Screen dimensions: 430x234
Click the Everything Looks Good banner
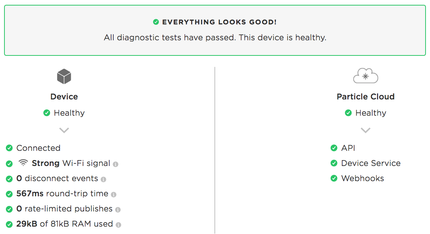[x=215, y=30]
